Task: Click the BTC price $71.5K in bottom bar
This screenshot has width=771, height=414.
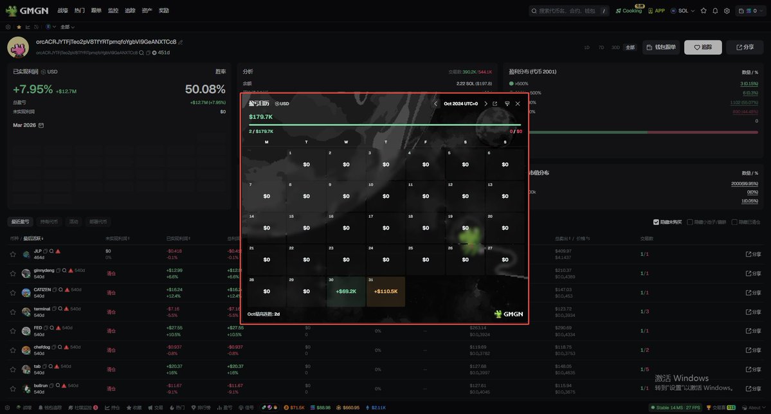Action: coord(294,408)
